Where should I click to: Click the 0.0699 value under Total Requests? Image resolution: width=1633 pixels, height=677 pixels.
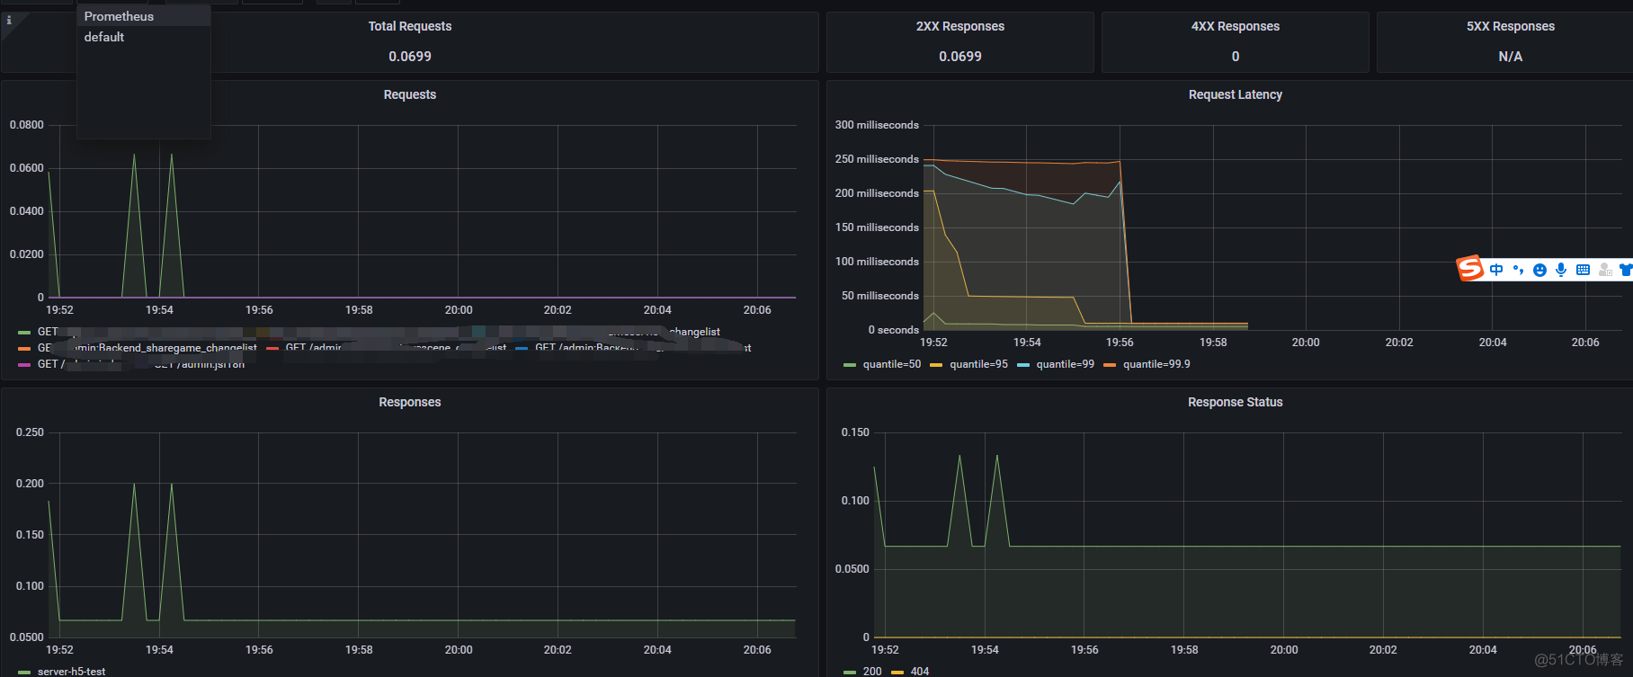410,57
